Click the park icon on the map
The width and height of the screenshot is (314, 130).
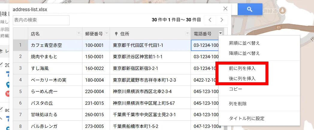point(282,11)
